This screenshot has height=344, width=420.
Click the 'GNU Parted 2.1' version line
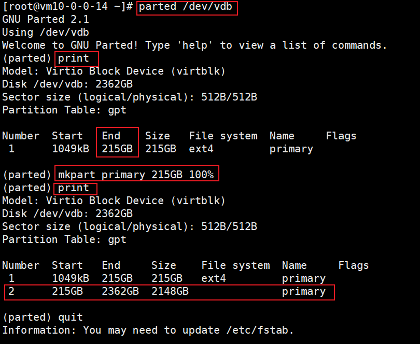tap(46, 20)
